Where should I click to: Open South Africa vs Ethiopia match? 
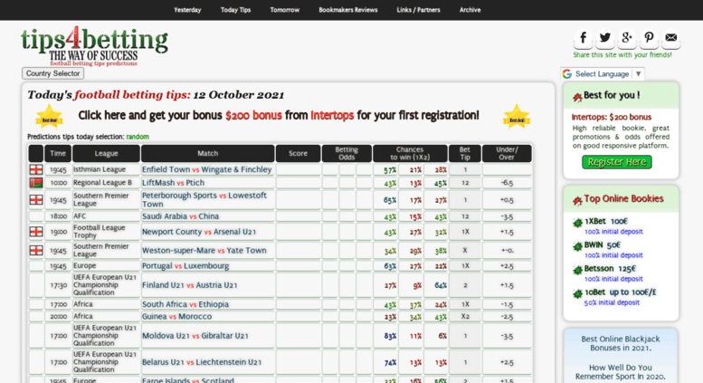point(185,304)
